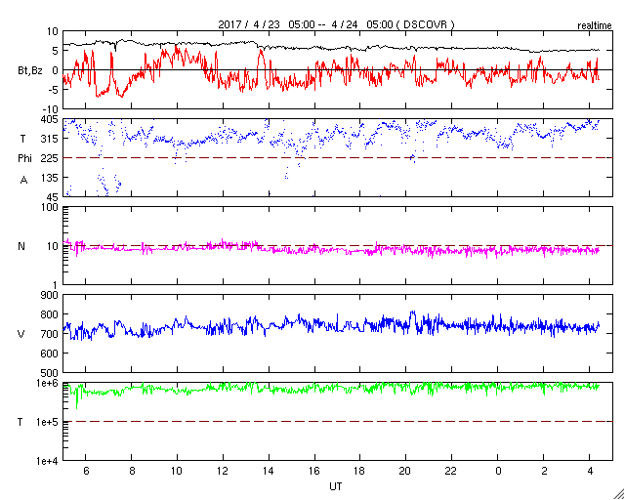Click the plot title date range with DSCOVR
The height and width of the screenshot is (500, 625).
(336, 24)
